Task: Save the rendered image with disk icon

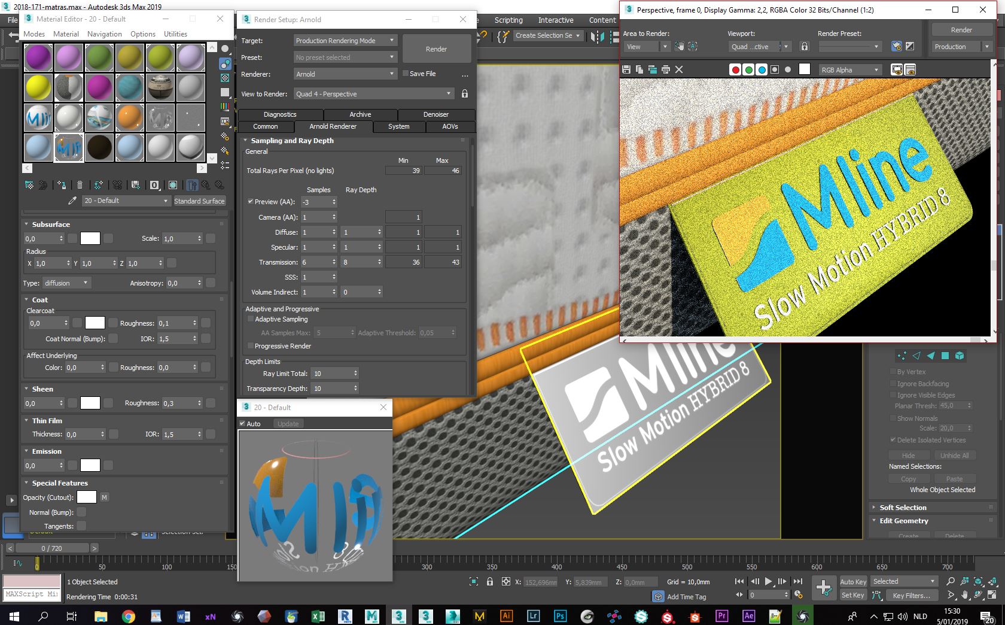Action: point(626,69)
